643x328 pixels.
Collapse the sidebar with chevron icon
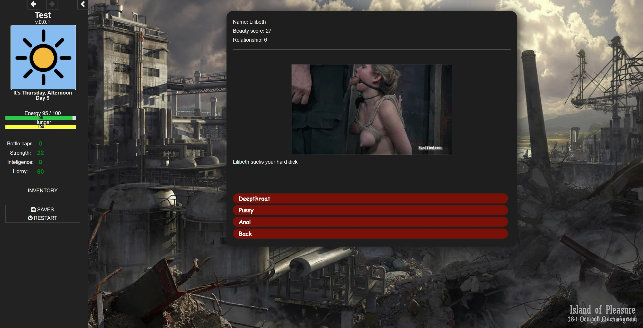(x=83, y=4)
